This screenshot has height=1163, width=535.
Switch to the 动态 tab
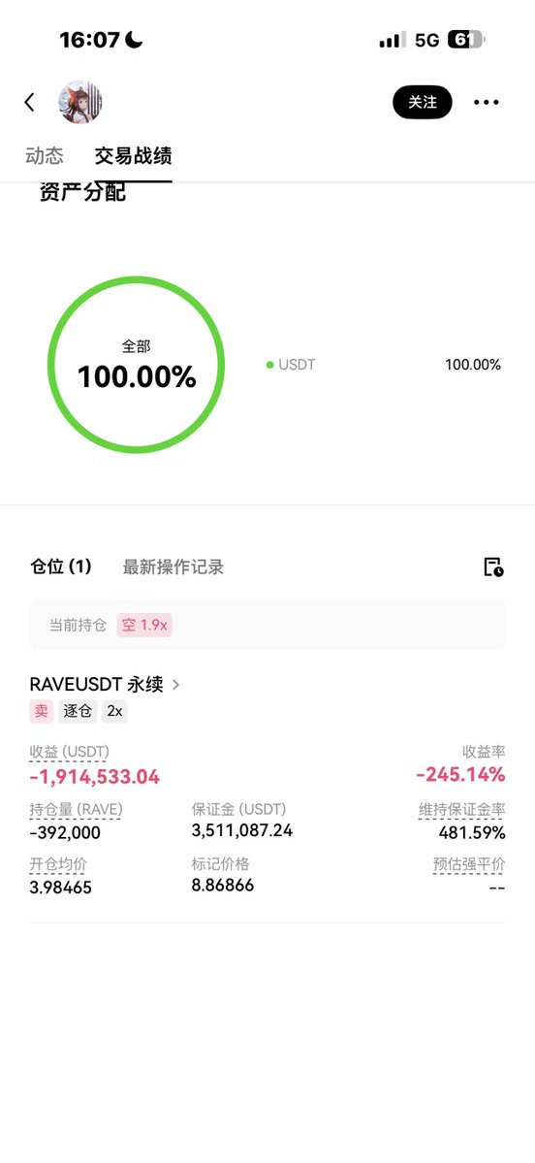pyautogui.click(x=45, y=156)
